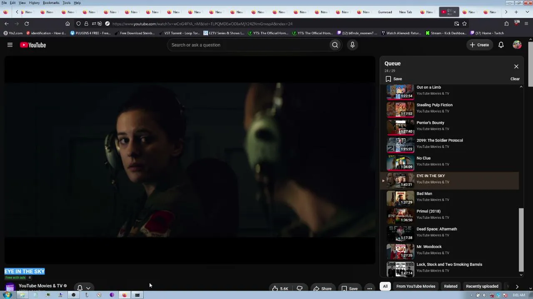
Task: Go back in browser history
Action: (6, 24)
